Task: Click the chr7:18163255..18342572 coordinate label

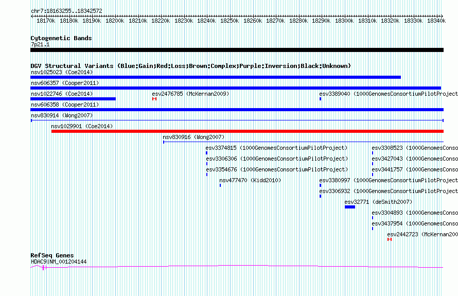Action: click(x=66, y=11)
